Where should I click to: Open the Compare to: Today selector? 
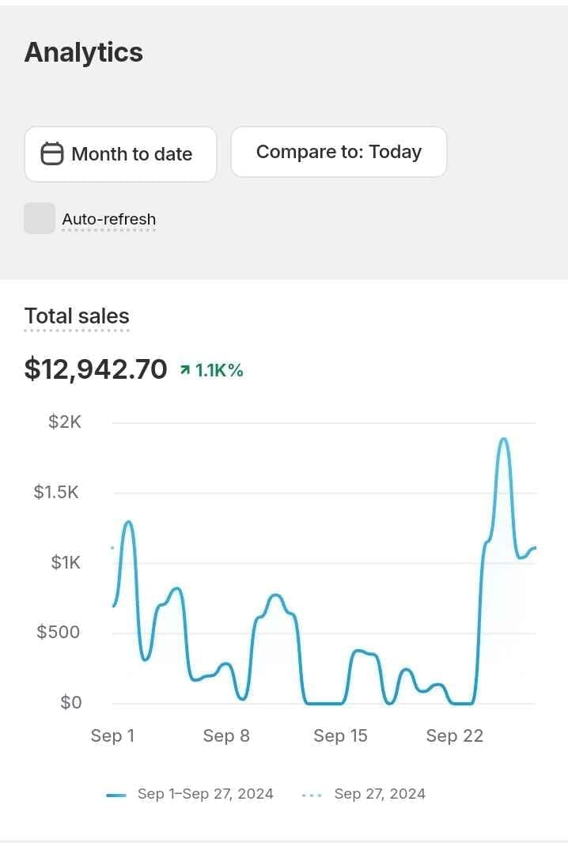coord(339,152)
